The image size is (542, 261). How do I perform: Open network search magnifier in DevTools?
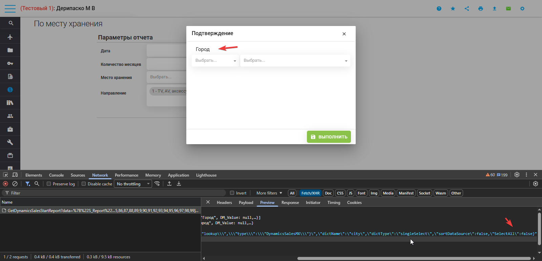coord(37,184)
